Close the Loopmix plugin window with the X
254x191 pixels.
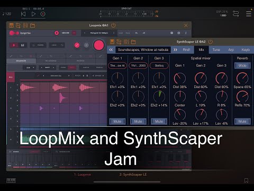186,25
